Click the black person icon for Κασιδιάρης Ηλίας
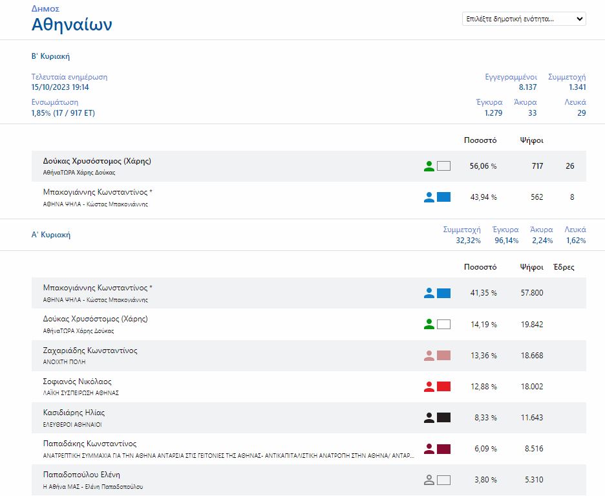Image resolution: width=605 pixels, height=496 pixels. point(429,418)
